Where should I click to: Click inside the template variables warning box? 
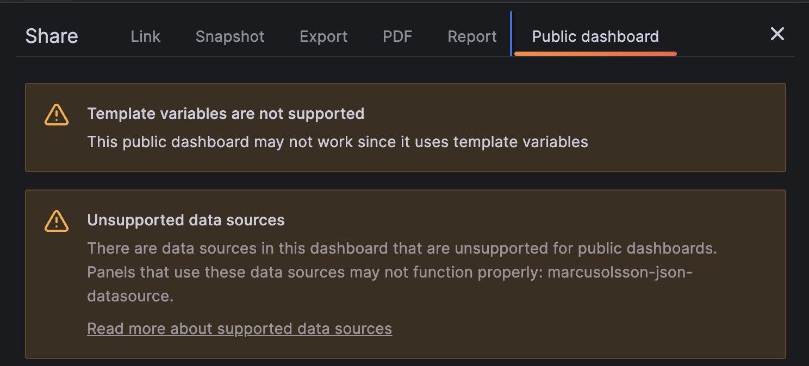pyautogui.click(x=404, y=128)
